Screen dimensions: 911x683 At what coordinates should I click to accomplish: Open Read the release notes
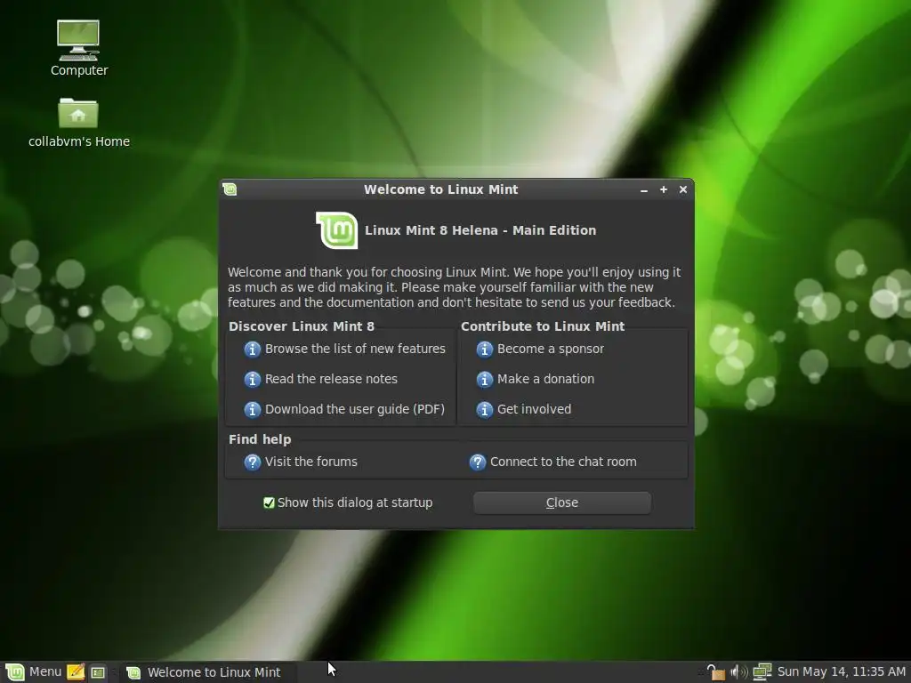[x=331, y=379]
